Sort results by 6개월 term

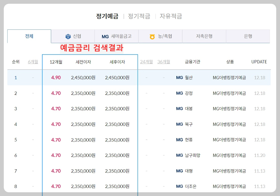(x=33, y=62)
